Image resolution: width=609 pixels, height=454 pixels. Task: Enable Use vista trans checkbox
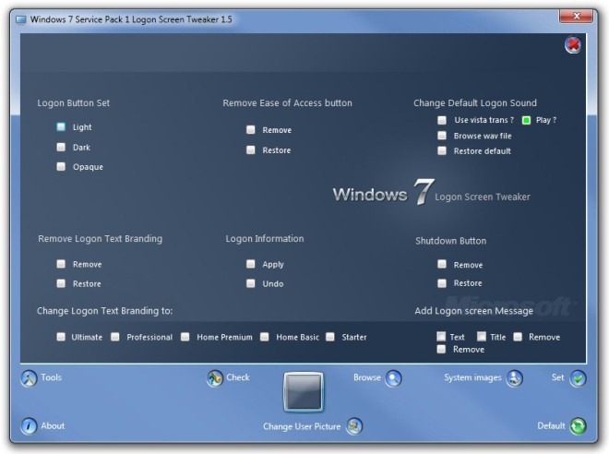pos(442,120)
